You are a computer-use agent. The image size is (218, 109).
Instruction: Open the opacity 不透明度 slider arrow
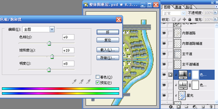(x=215, y=12)
